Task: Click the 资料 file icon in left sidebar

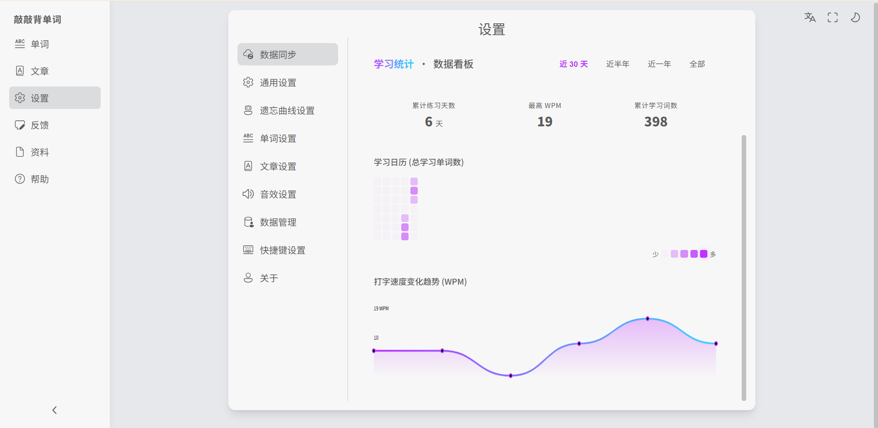Action: pos(20,152)
